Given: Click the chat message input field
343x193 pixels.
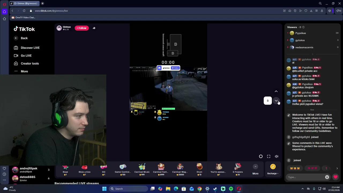Looking at the screenshot, I should (305, 177).
